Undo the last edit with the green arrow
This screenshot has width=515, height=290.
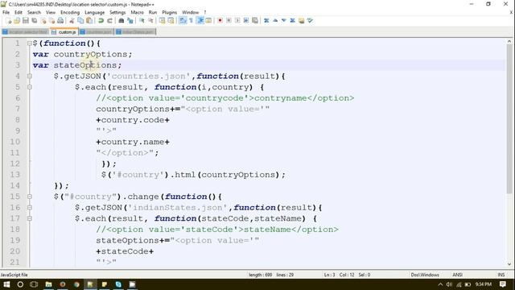[101, 21]
